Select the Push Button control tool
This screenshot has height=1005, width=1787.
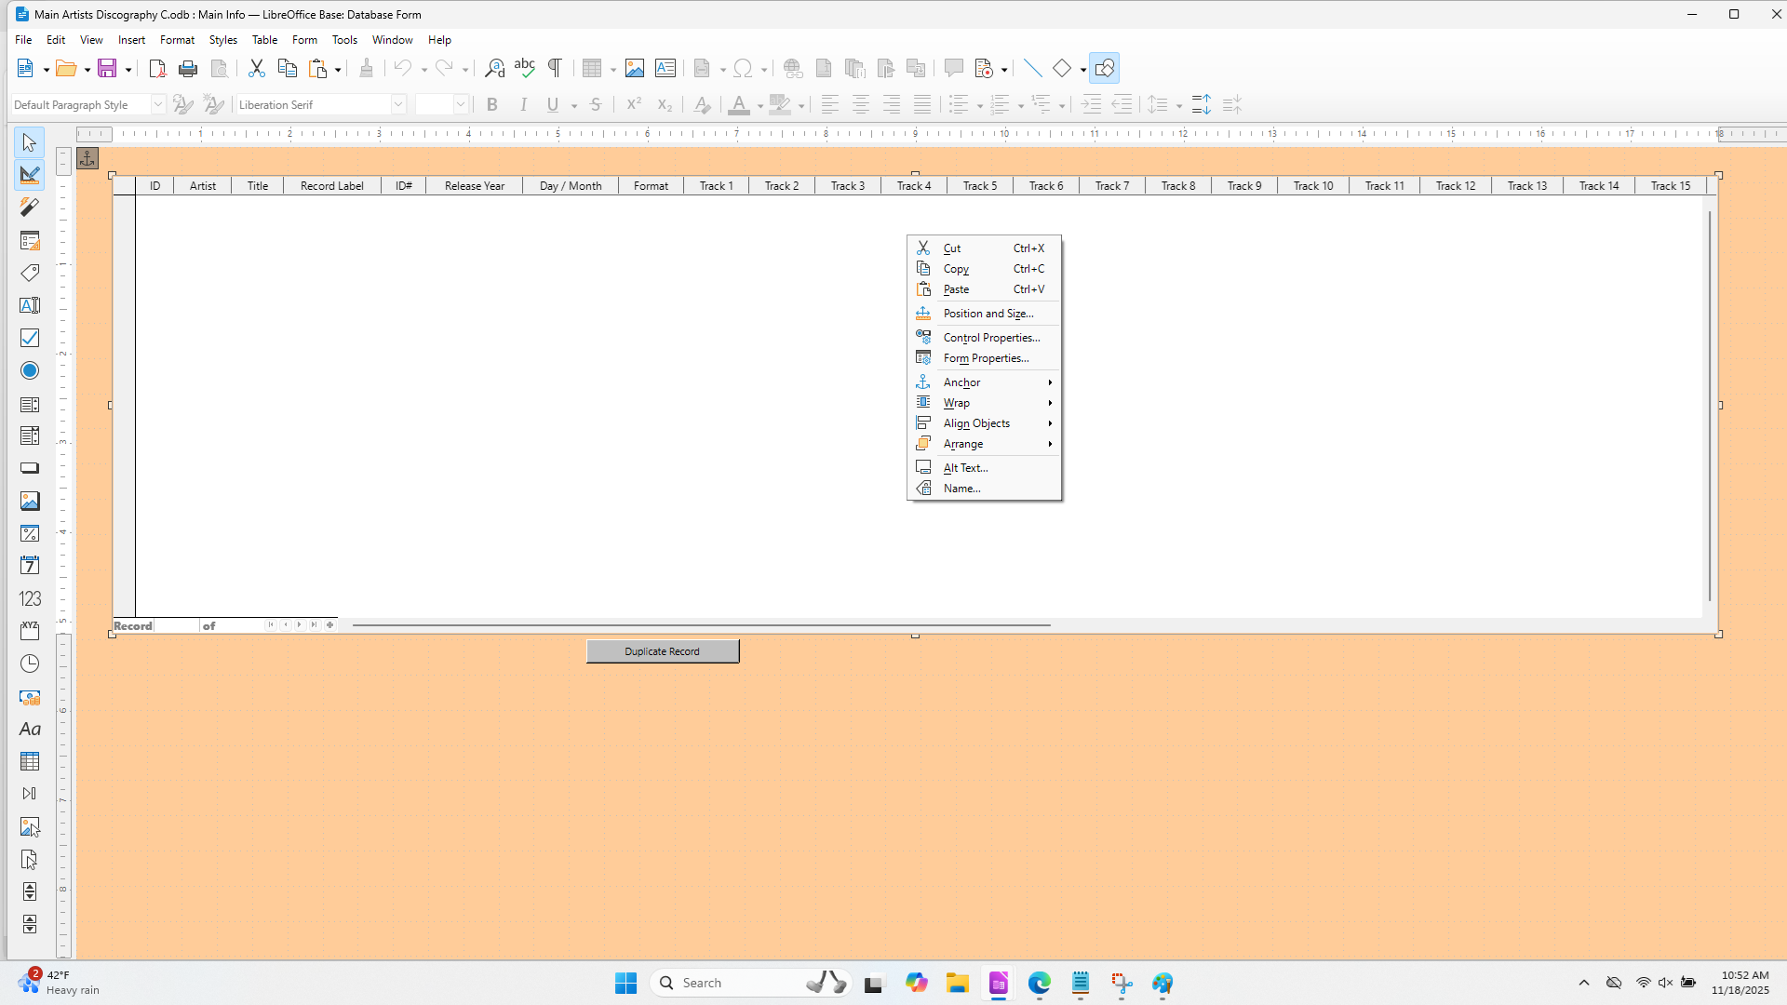coord(30,468)
